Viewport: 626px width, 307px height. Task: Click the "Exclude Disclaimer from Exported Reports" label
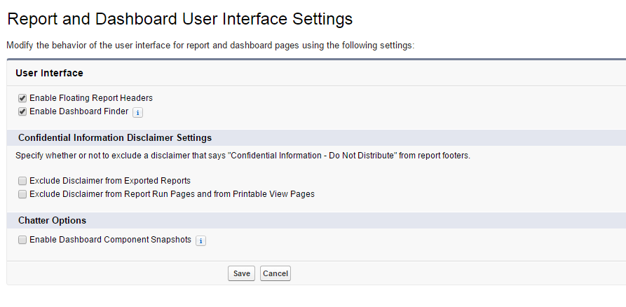click(110, 181)
